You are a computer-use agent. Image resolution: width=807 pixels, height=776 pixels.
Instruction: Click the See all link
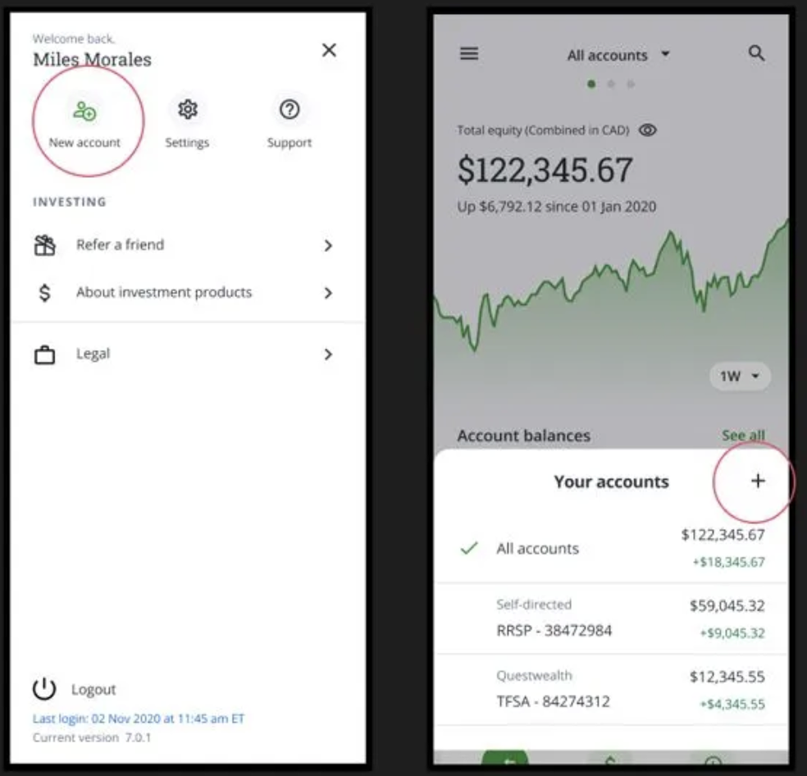click(744, 436)
